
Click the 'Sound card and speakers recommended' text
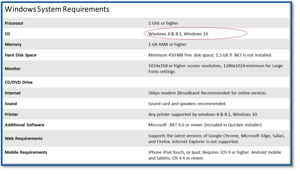coord(187,104)
